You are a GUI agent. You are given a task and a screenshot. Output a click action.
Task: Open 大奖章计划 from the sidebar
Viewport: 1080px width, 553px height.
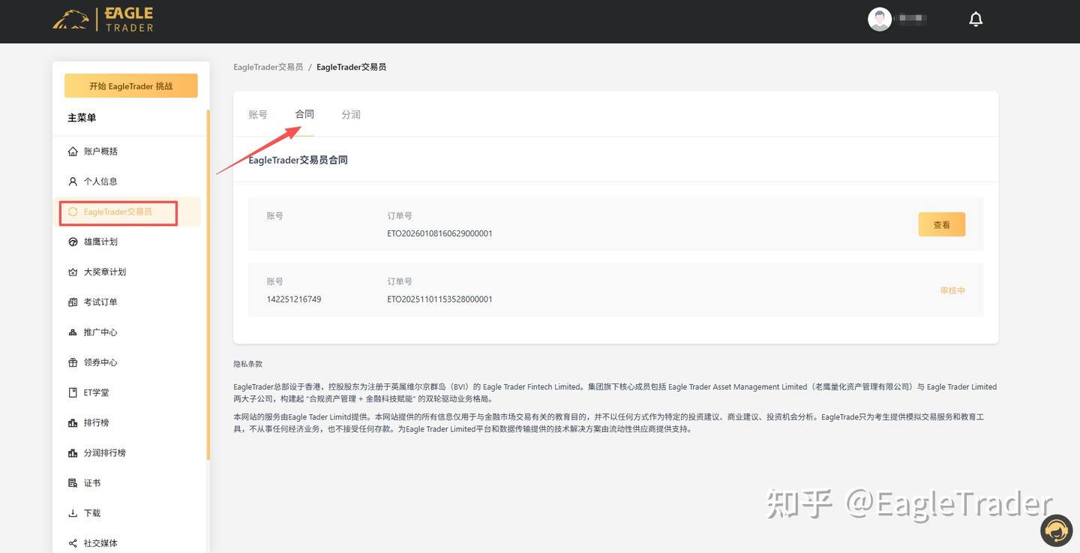click(x=71, y=271)
